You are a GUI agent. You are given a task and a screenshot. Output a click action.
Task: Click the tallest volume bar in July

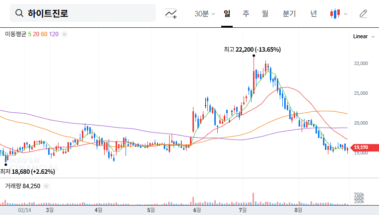pyautogui.click(x=253, y=199)
